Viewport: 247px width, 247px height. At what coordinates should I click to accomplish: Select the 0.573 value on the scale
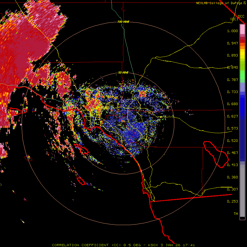[x=232, y=128]
